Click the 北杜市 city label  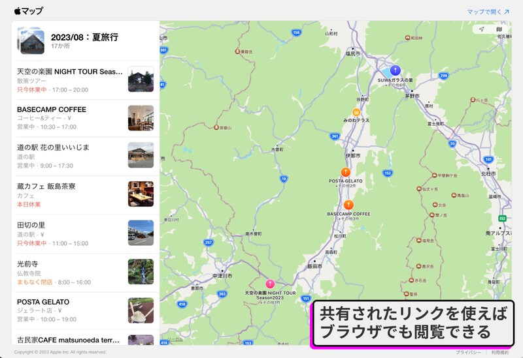pos(488,173)
